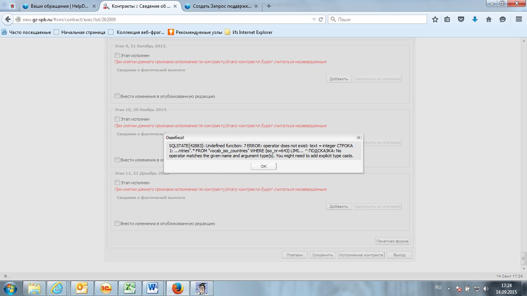Close the Ошибка! dialog with X
Viewport: 527px width, 296px height.
[358, 137]
